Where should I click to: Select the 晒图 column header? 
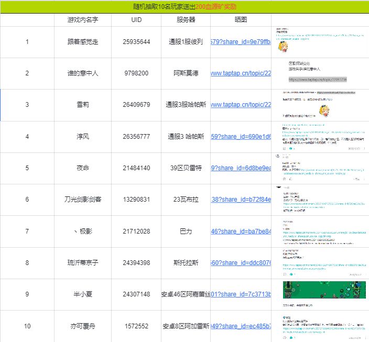[x=241, y=20]
